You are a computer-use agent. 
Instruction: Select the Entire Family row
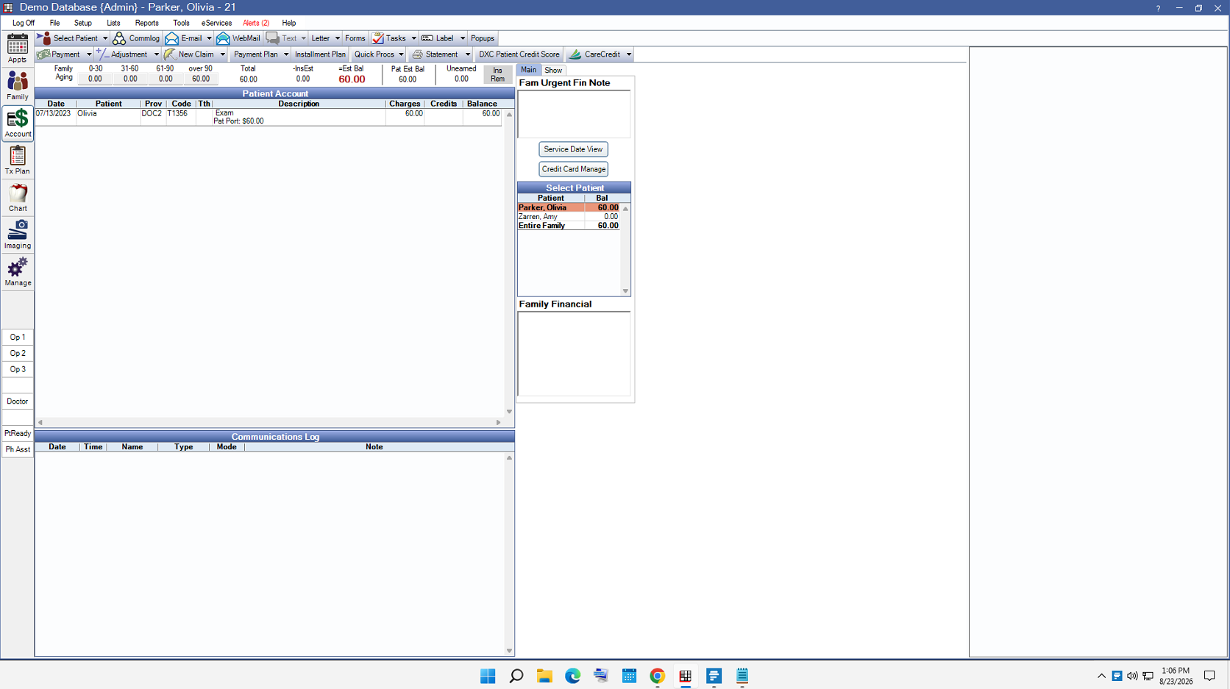tap(569, 226)
